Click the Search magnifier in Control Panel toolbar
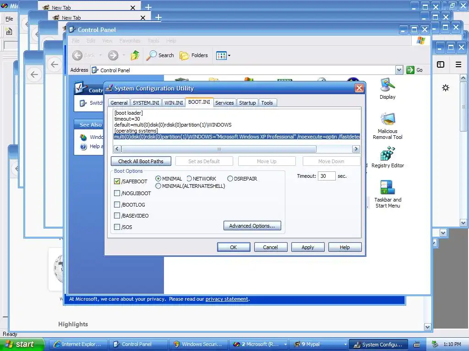Viewport: 469px width, 351px height. pos(151,55)
